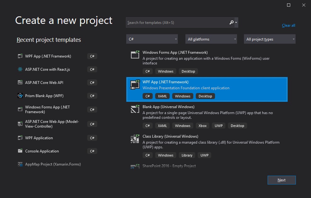This screenshot has height=198, width=311.
Task: Select recent template Console Application
Action: [57, 151]
